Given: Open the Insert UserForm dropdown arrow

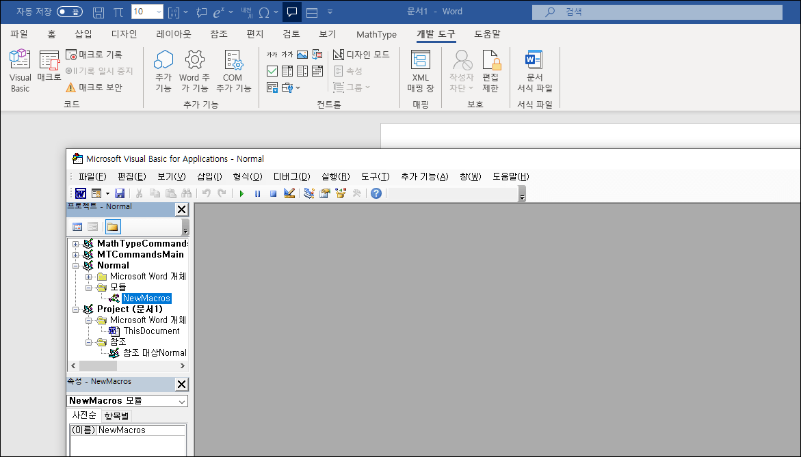Looking at the screenshot, I should (x=107, y=193).
